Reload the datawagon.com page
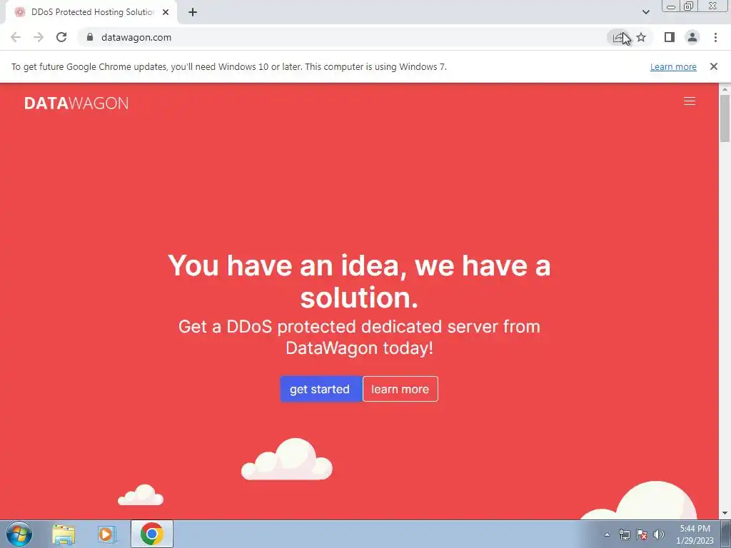This screenshot has width=731, height=548. click(61, 37)
